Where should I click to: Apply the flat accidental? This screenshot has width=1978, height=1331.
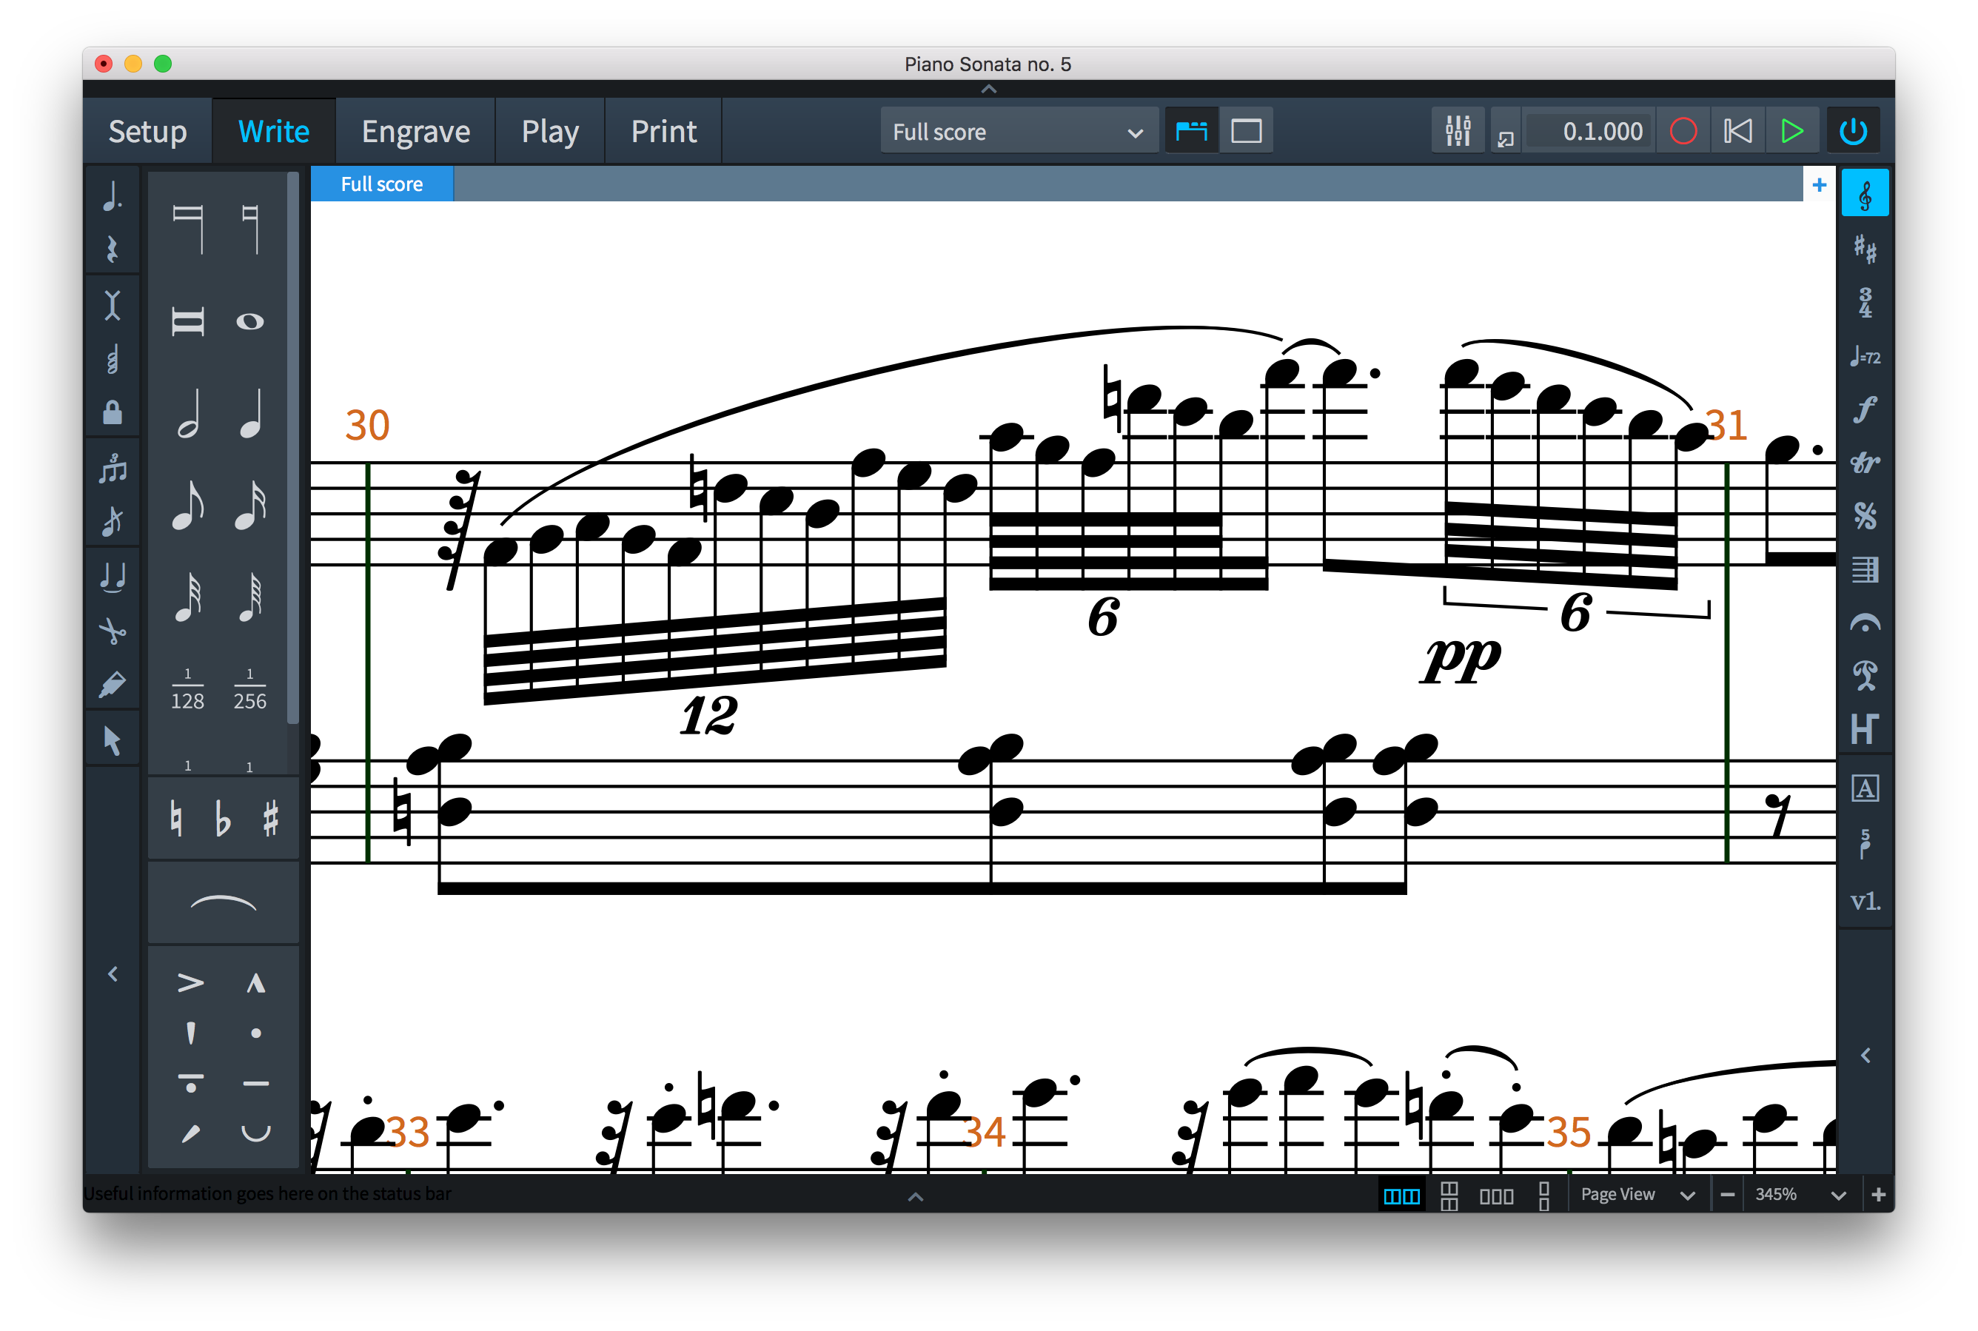[222, 819]
